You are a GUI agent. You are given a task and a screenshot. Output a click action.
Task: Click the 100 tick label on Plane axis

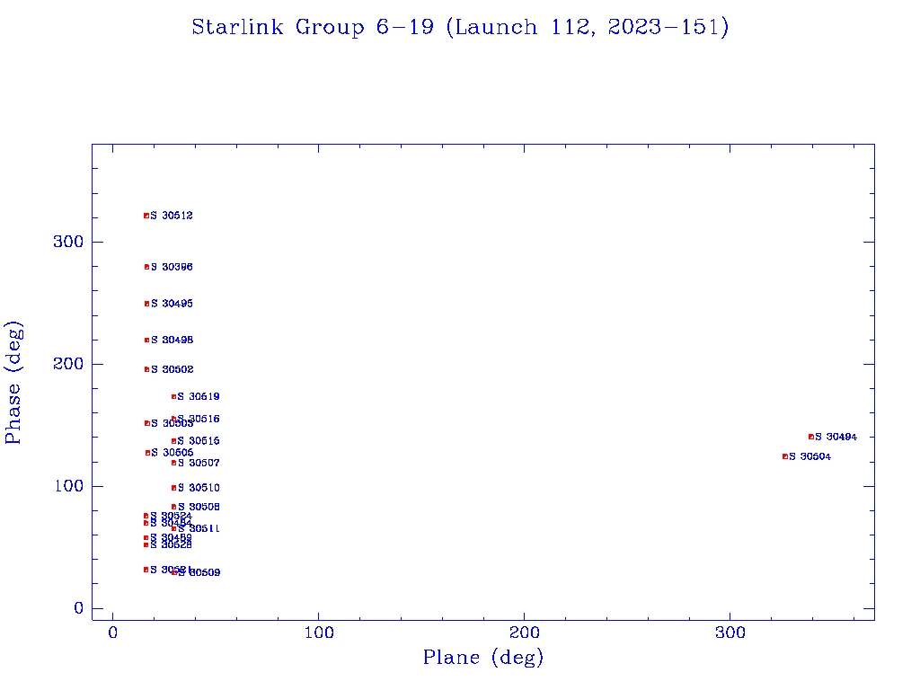click(x=319, y=632)
